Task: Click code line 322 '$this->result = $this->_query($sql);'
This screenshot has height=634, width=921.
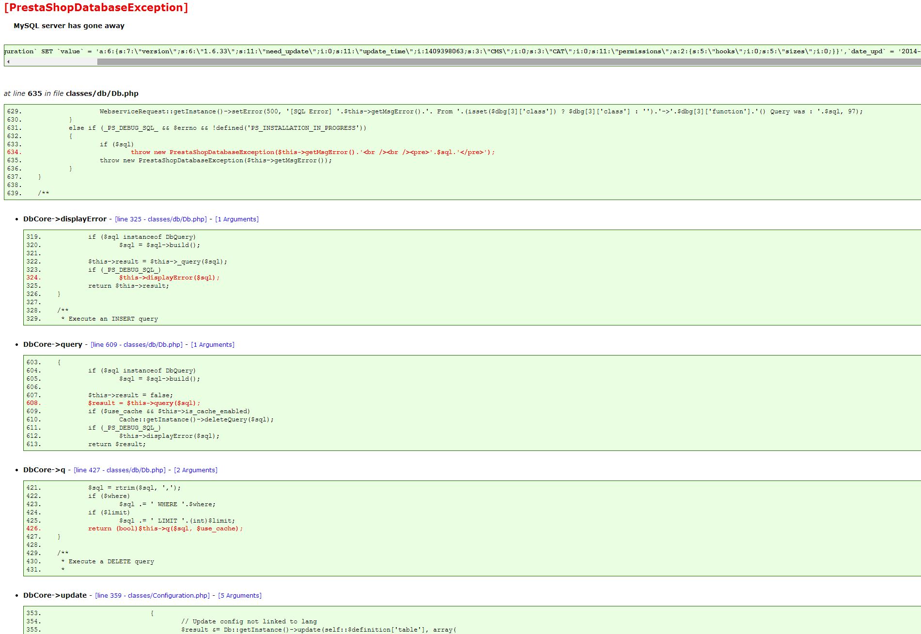Action: click(x=157, y=262)
